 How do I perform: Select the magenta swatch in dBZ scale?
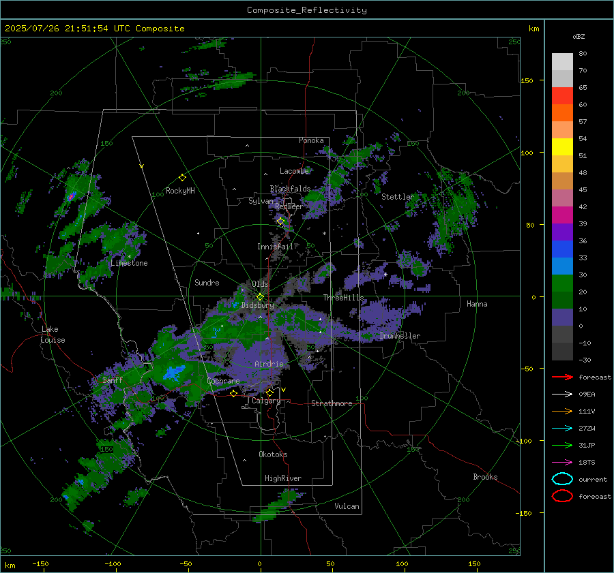click(x=562, y=215)
